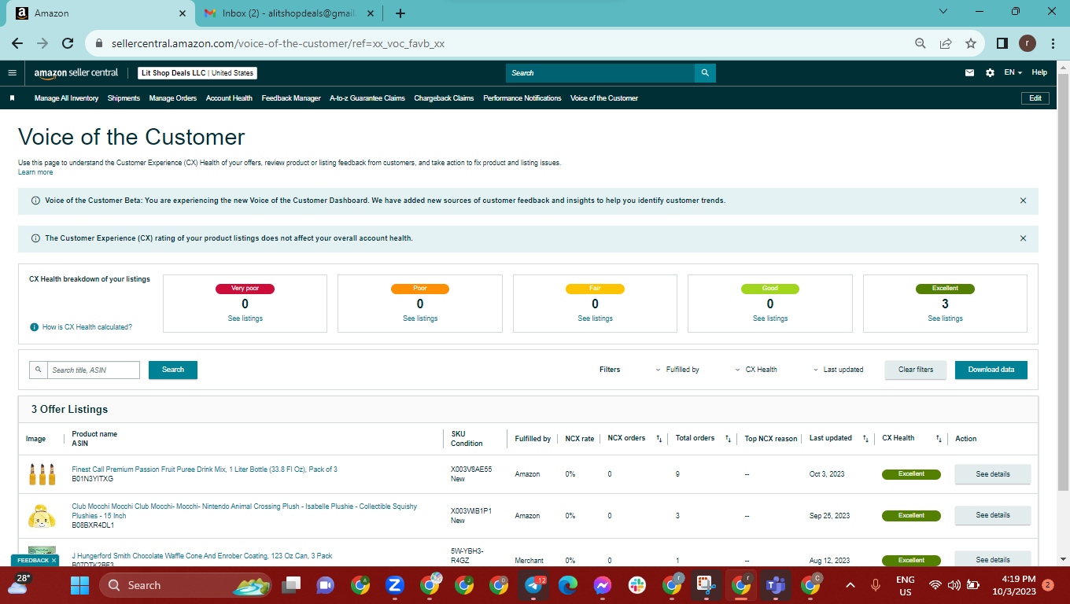
Task: Open Chargeback Claims
Action: [x=444, y=98]
